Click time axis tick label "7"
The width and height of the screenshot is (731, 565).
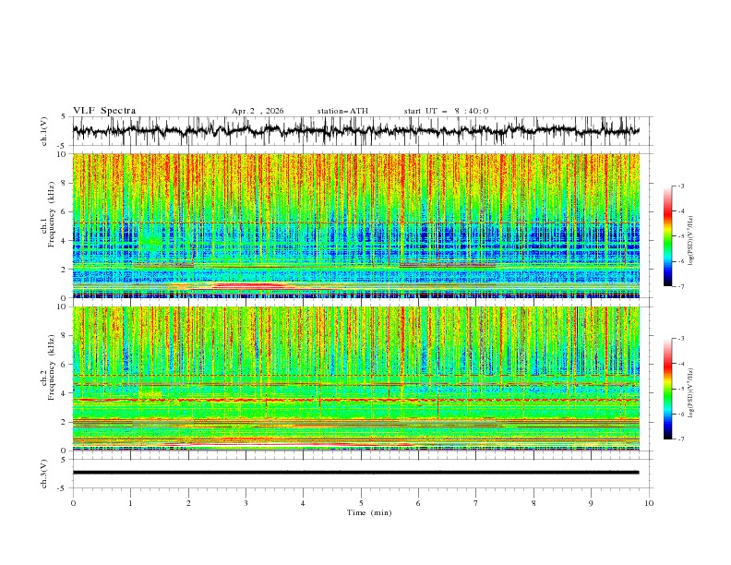pos(476,503)
